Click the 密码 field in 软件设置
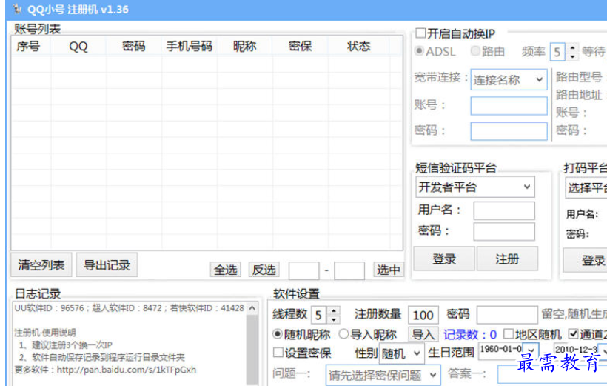Screen dimensions: 607x386 pos(507,315)
